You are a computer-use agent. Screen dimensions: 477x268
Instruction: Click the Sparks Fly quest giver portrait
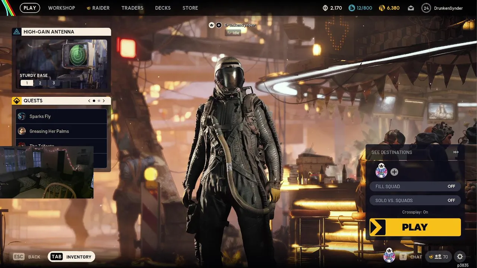pos(22,116)
